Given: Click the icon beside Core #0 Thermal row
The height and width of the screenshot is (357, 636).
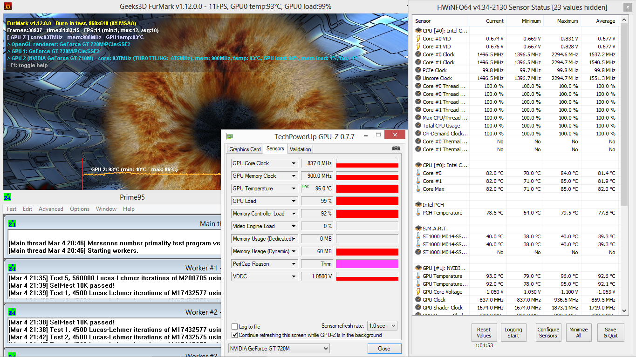Looking at the screenshot, I should click(x=418, y=141).
